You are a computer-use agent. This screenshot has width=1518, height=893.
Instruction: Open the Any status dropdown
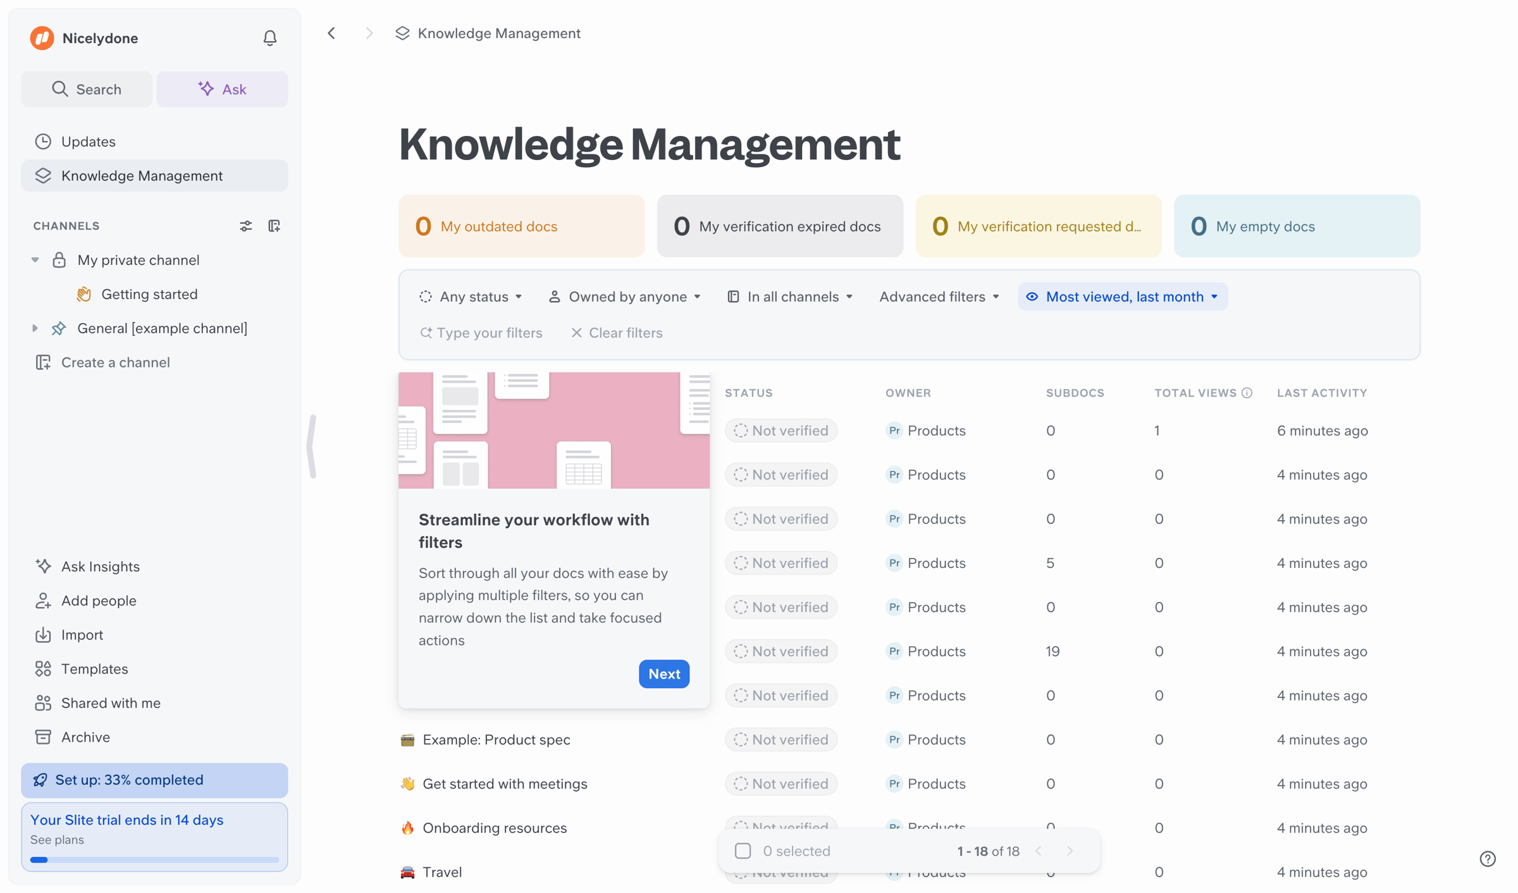point(471,297)
